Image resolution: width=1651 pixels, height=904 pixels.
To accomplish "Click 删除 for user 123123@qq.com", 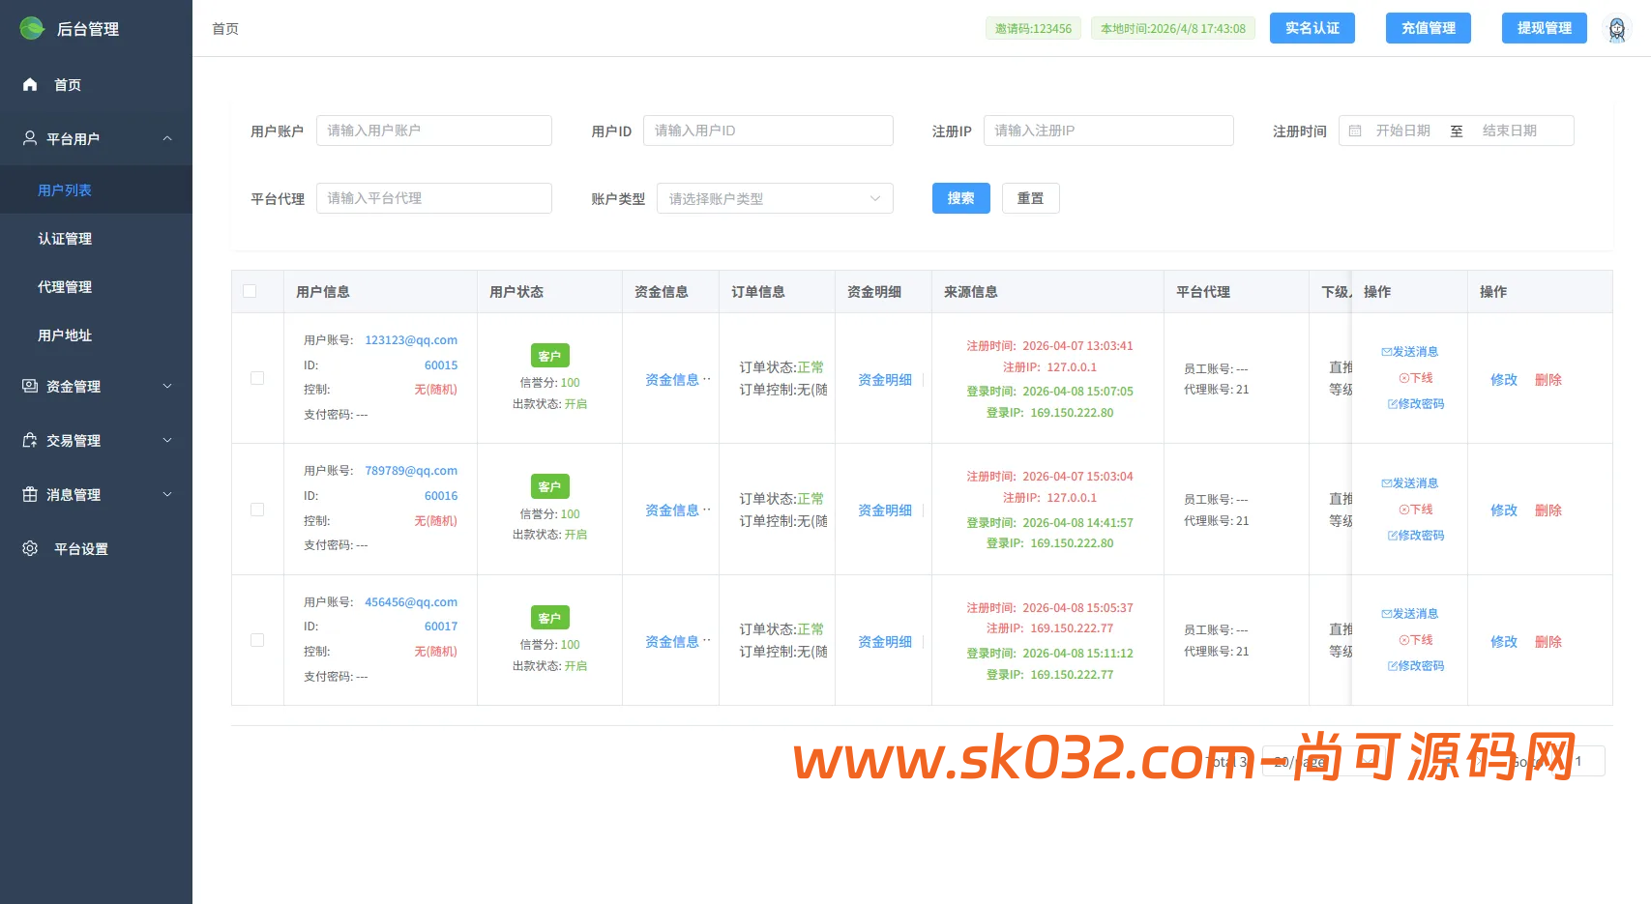I will [x=1548, y=379].
